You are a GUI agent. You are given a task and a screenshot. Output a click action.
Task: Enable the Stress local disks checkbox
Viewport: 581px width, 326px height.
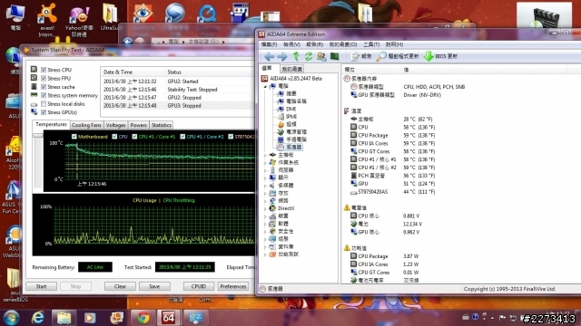pos(44,104)
